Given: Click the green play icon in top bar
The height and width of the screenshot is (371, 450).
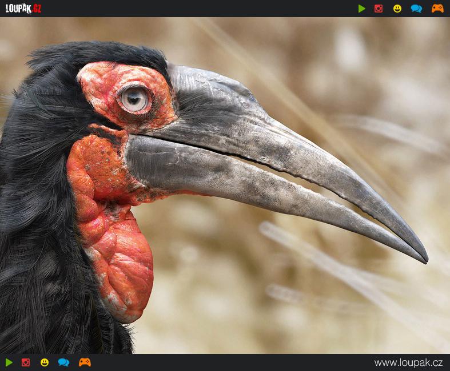Looking at the screenshot, I should (361, 9).
